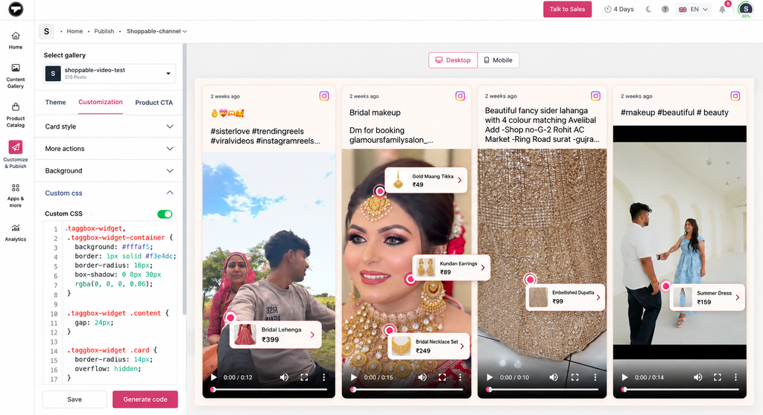Open the Bridal Lehenga product arrow

pos(312,335)
